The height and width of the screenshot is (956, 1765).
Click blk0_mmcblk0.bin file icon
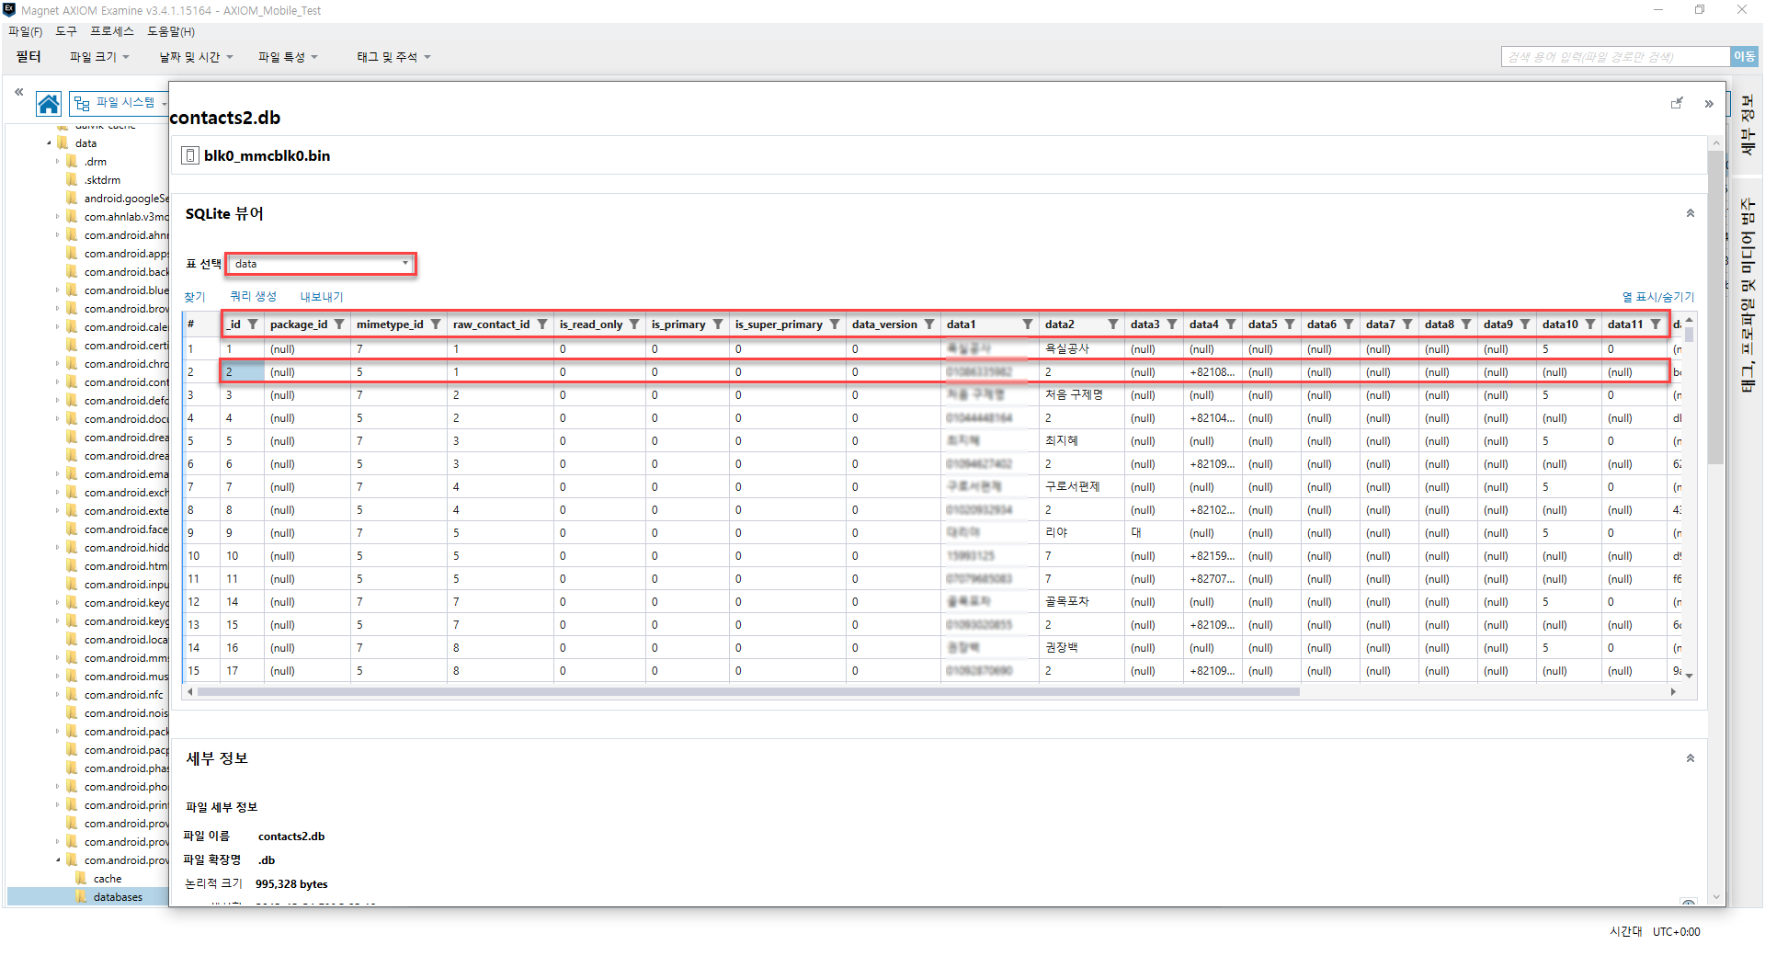pos(190,155)
